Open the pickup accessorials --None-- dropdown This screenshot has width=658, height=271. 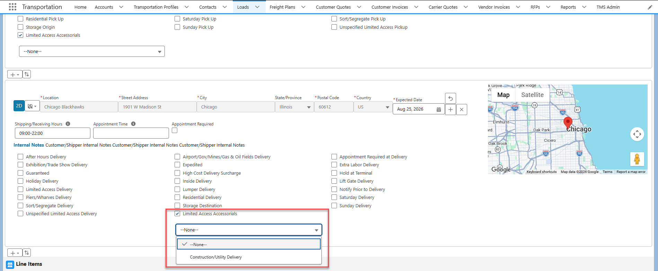tap(92, 51)
